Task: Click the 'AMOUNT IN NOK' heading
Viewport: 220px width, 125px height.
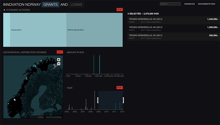Action: (75, 52)
